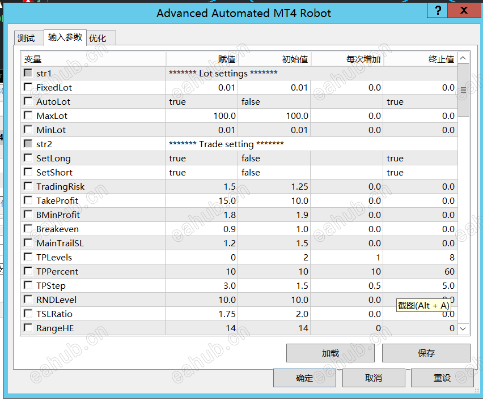Select TSLRatio value cell 1.75

tap(202, 314)
